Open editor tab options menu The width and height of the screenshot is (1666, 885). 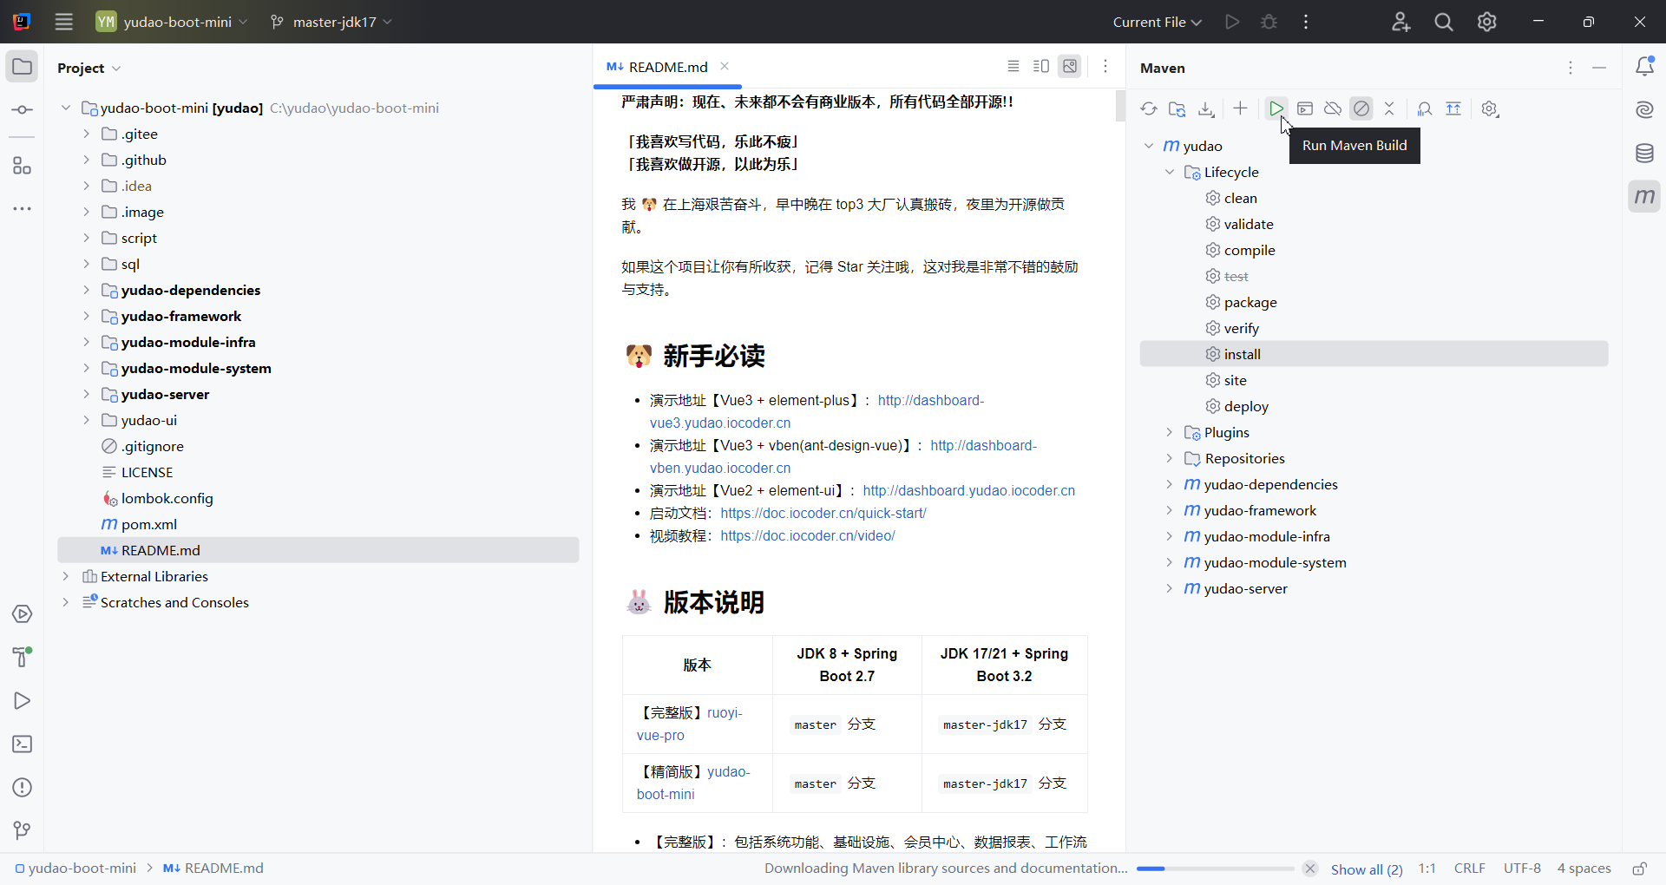pos(1105,66)
